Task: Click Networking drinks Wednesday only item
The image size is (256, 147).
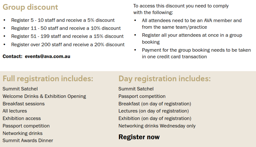Action: point(157,126)
